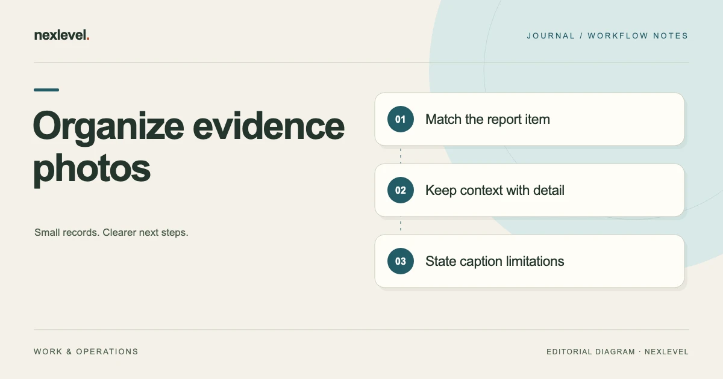Open the Journal / Workflow Notes label
The height and width of the screenshot is (379, 723).
[x=607, y=35]
